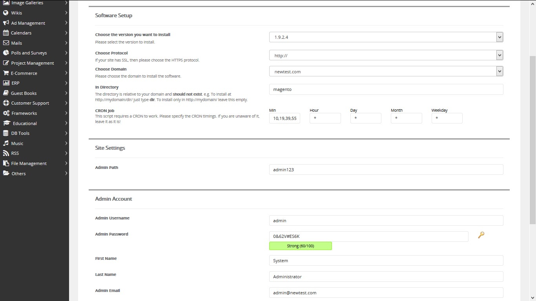Viewport: 536px width, 301px height.
Task: Click the Mails envelope icon
Action: click(x=6, y=43)
